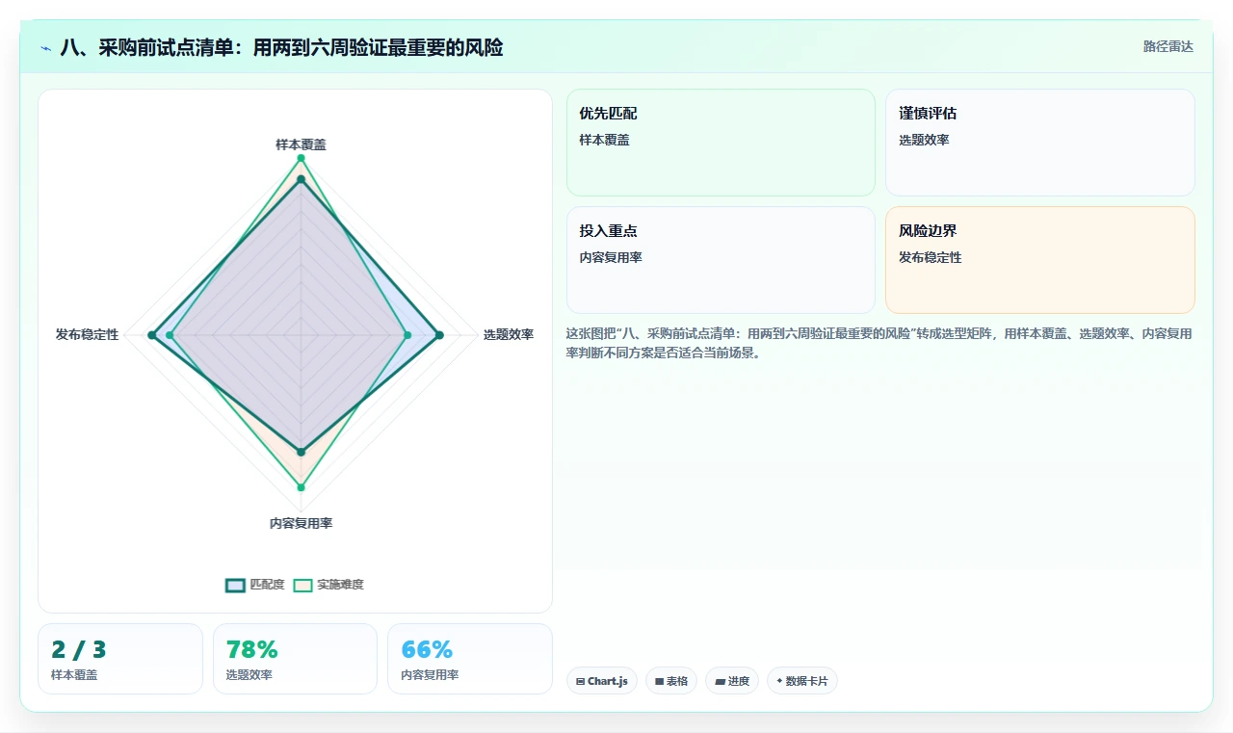Click the Chart.js tag icon
The width and height of the screenshot is (1233, 733).
click(x=580, y=681)
